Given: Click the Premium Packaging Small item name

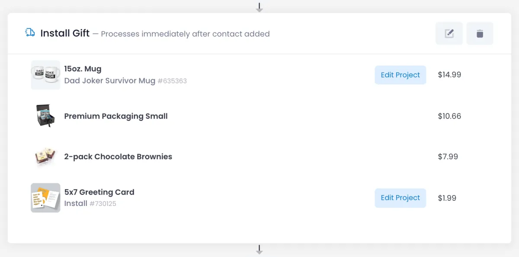Looking at the screenshot, I should coord(116,116).
